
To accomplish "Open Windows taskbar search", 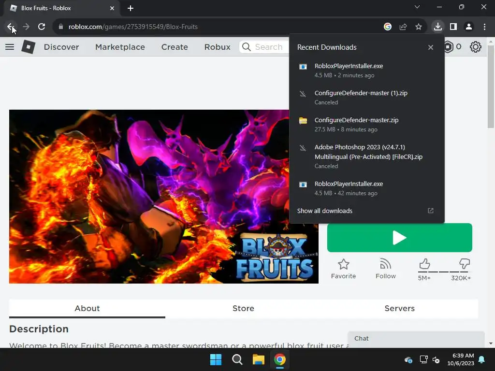I will point(237,359).
